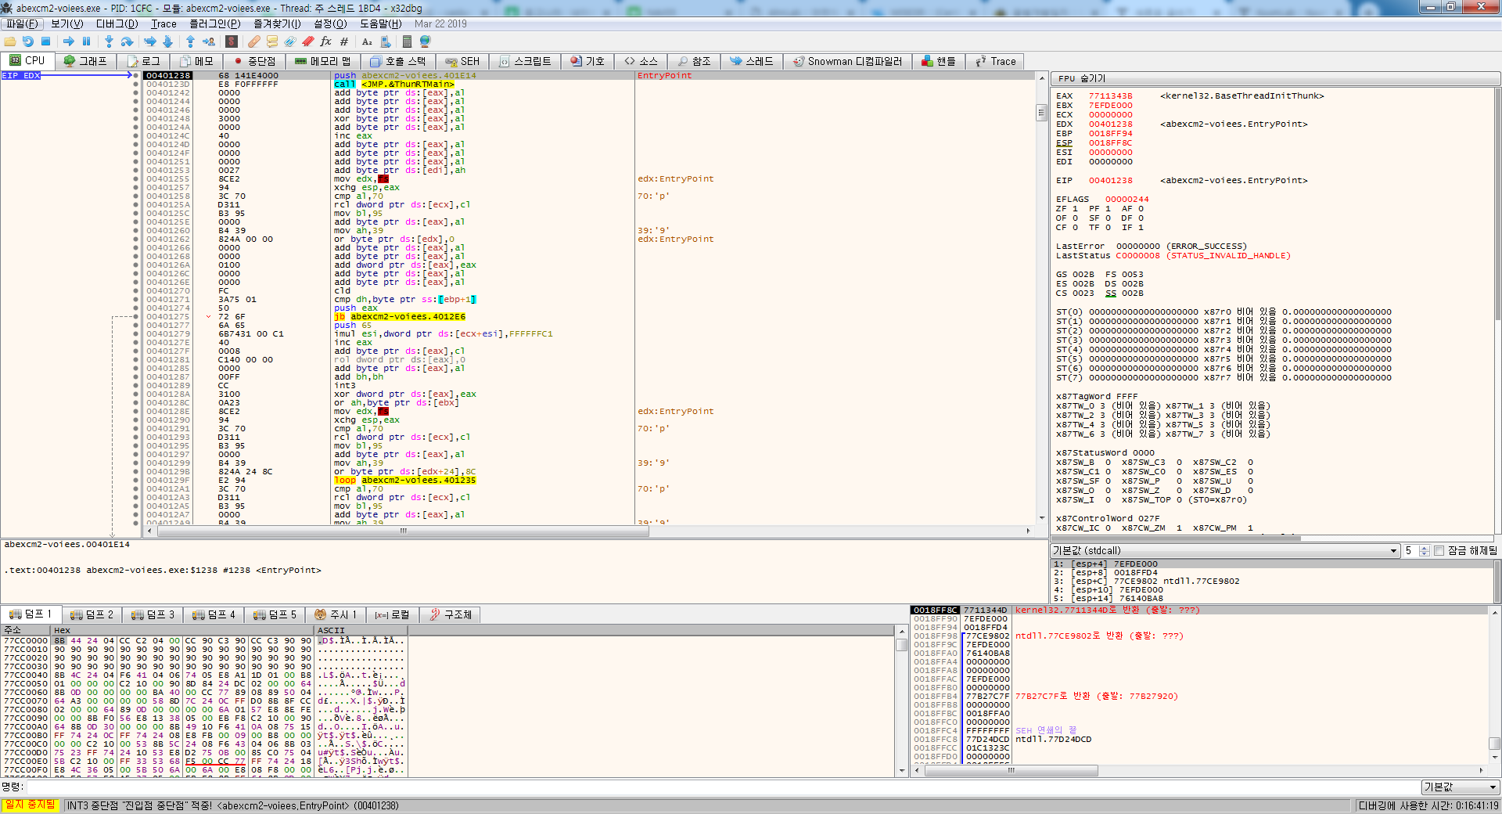
Task: Pause execution with the pause icon
Action: (x=86, y=41)
